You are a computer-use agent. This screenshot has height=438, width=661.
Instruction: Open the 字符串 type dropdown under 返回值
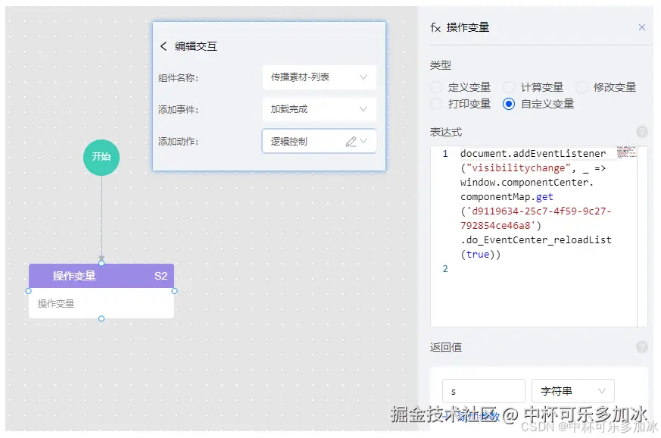pos(573,391)
